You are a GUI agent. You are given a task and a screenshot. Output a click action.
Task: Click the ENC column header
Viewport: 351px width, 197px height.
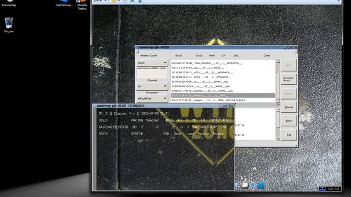point(236,56)
